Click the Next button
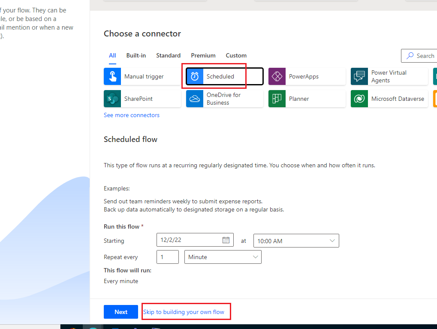The image size is (437, 329). 121,312
